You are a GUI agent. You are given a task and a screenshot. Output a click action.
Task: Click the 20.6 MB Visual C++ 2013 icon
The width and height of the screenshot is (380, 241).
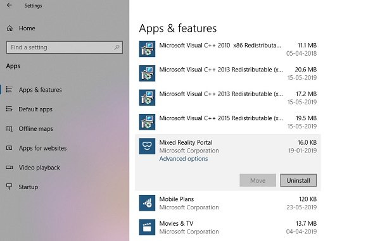147,73
